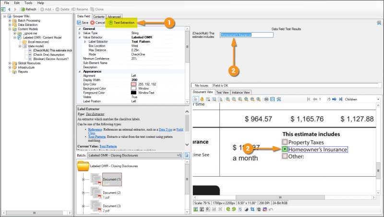
Task: Open the Children dropdown in viewer toolbar
Action: coord(378,99)
